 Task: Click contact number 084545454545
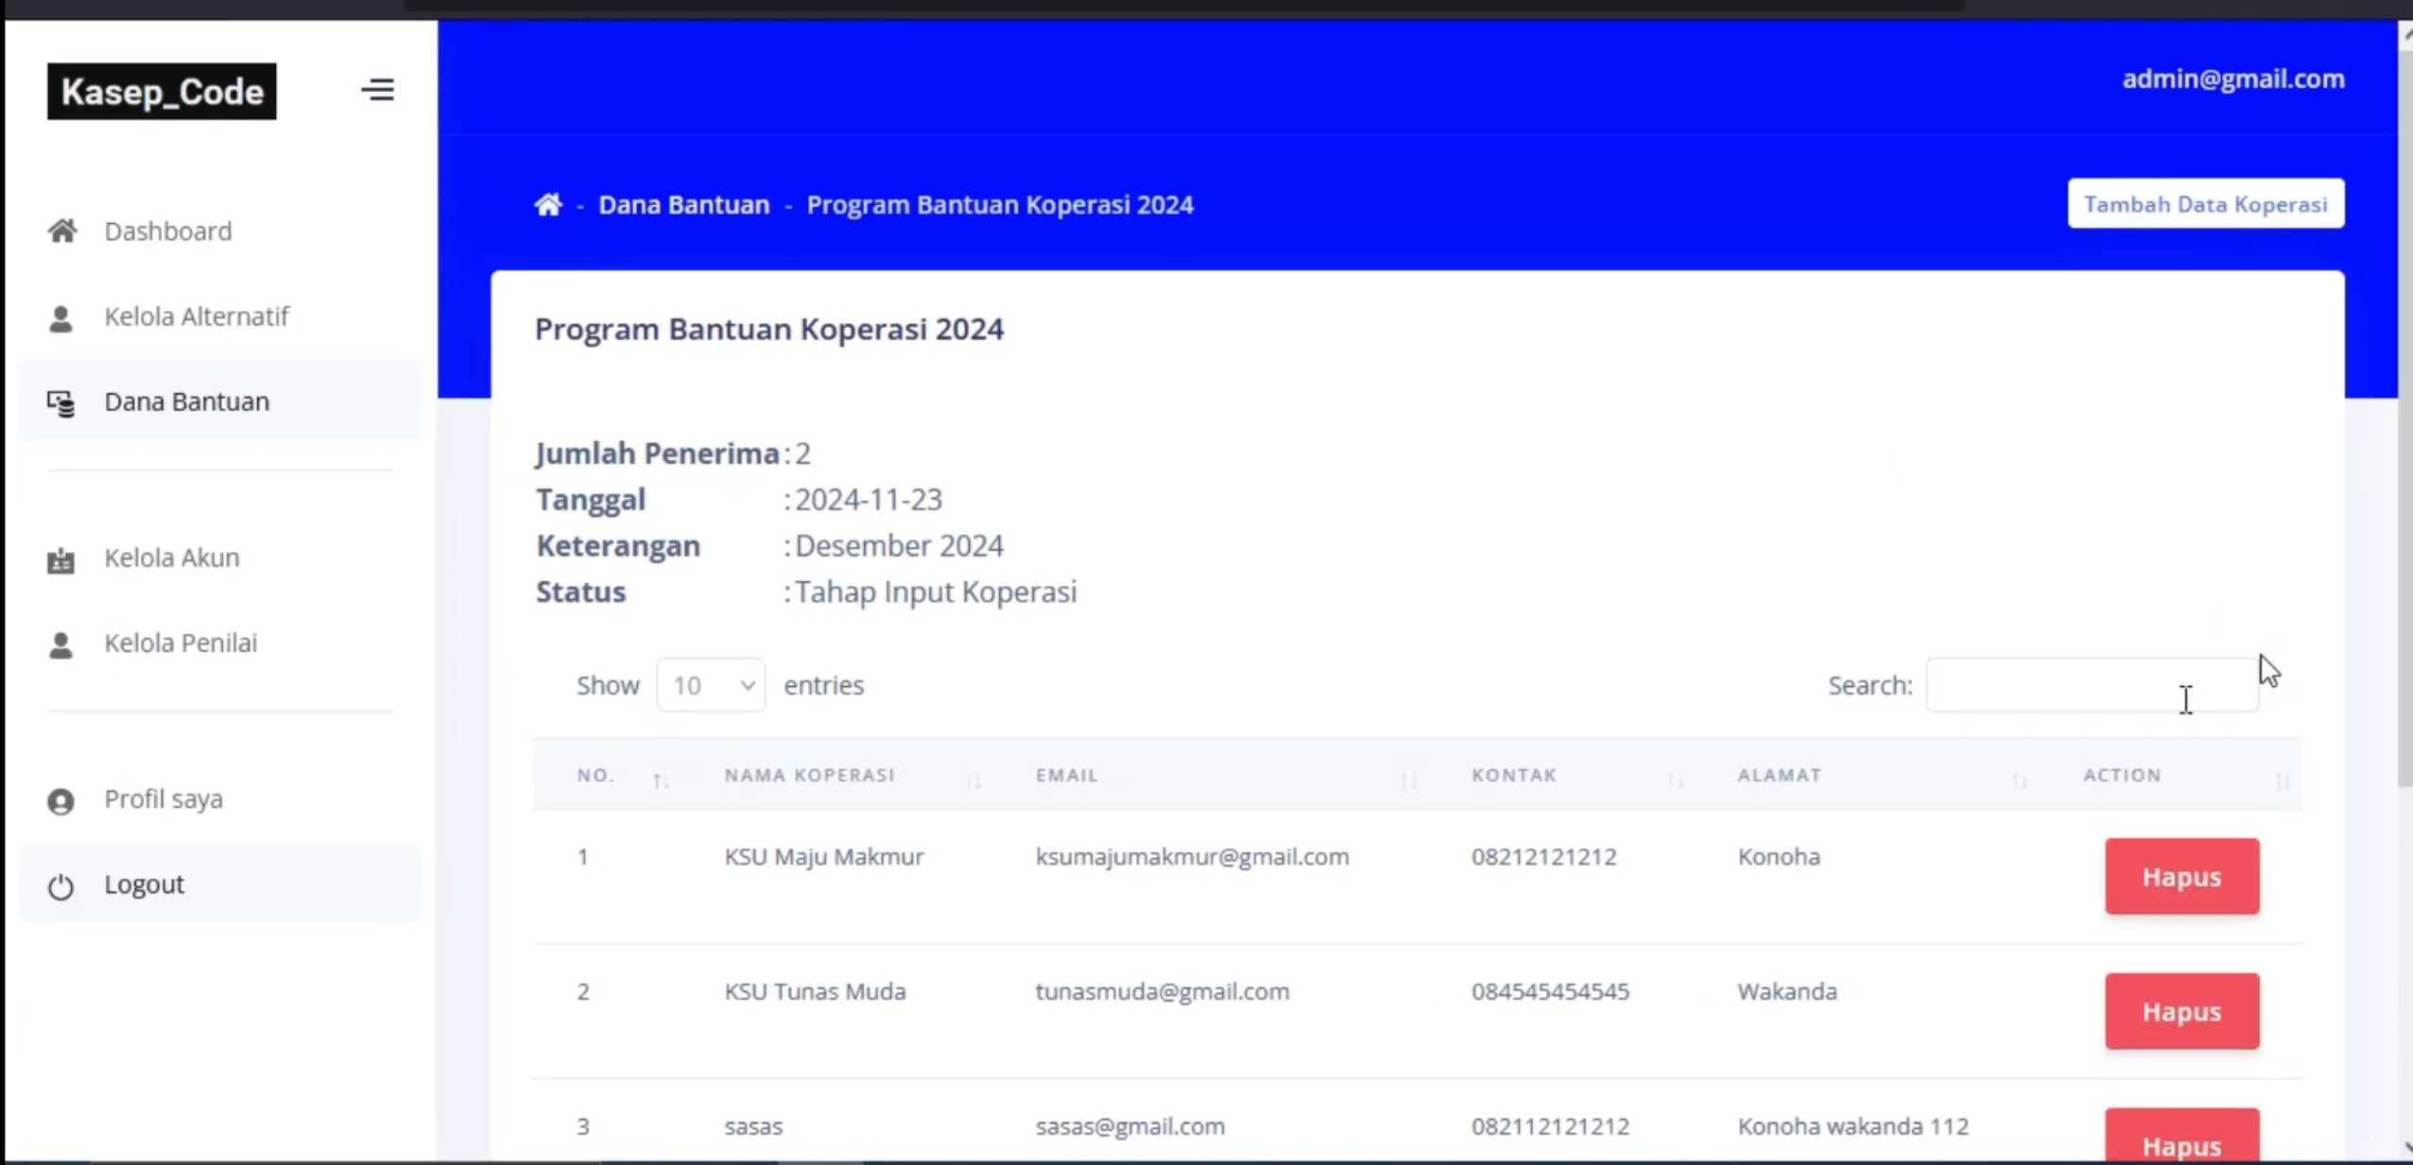click(1550, 991)
